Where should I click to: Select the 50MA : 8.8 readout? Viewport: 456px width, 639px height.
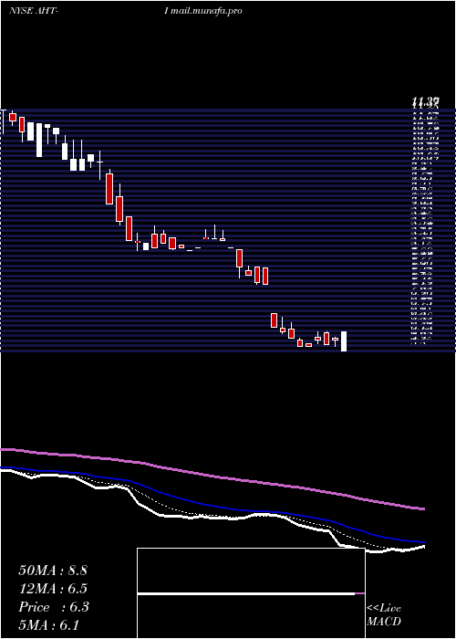53,571
